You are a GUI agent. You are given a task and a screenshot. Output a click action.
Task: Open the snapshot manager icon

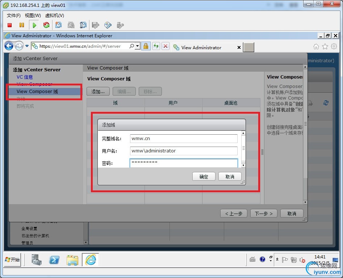pos(83,25)
